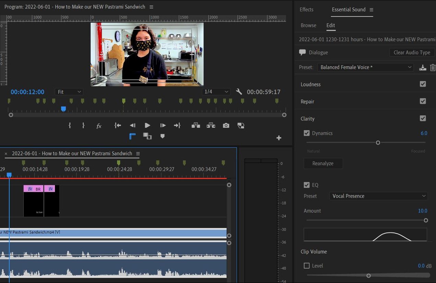The width and height of the screenshot is (436, 283).
Task: Open the Vocal Presence EQ preset dropdown
Action: pyautogui.click(x=378, y=196)
